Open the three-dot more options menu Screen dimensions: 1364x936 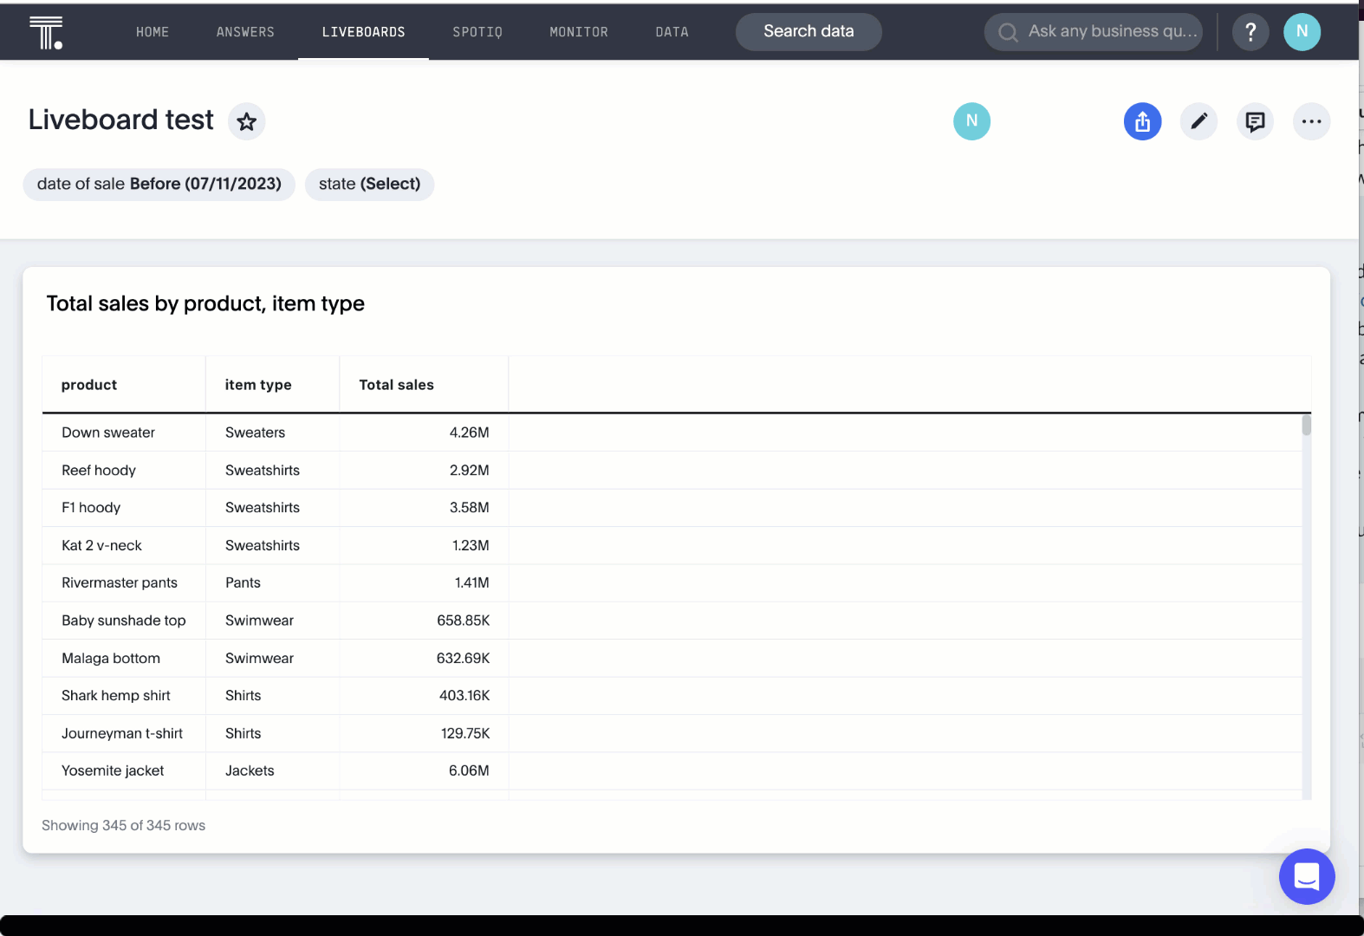[x=1311, y=121]
